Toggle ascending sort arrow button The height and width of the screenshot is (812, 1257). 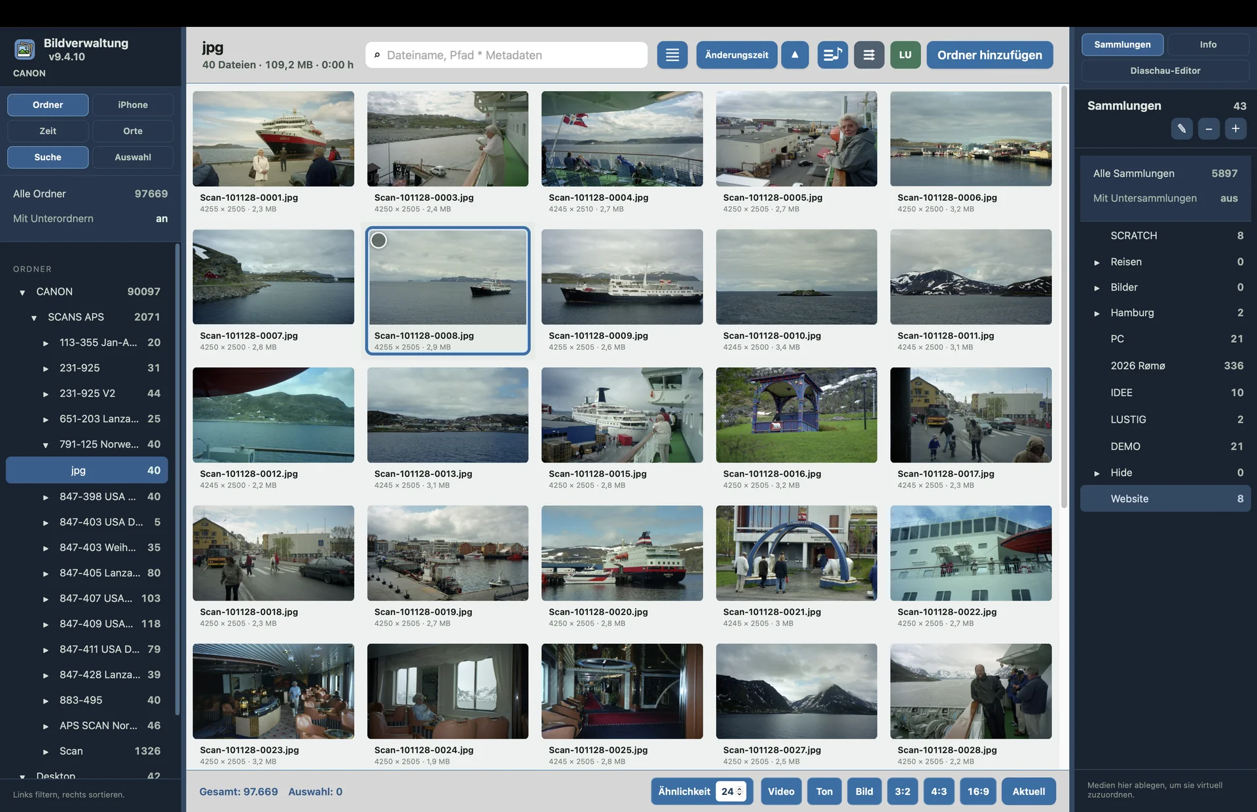[795, 55]
